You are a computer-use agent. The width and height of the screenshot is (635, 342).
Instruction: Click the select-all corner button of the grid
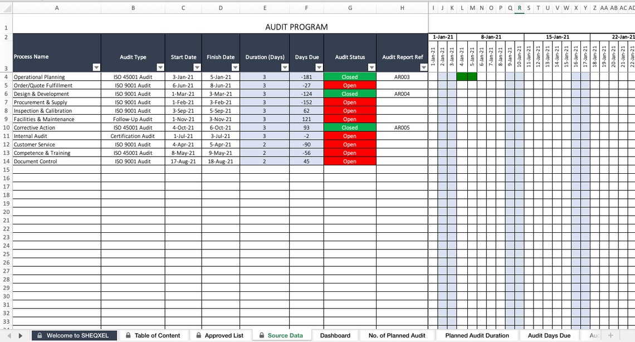point(6,7)
